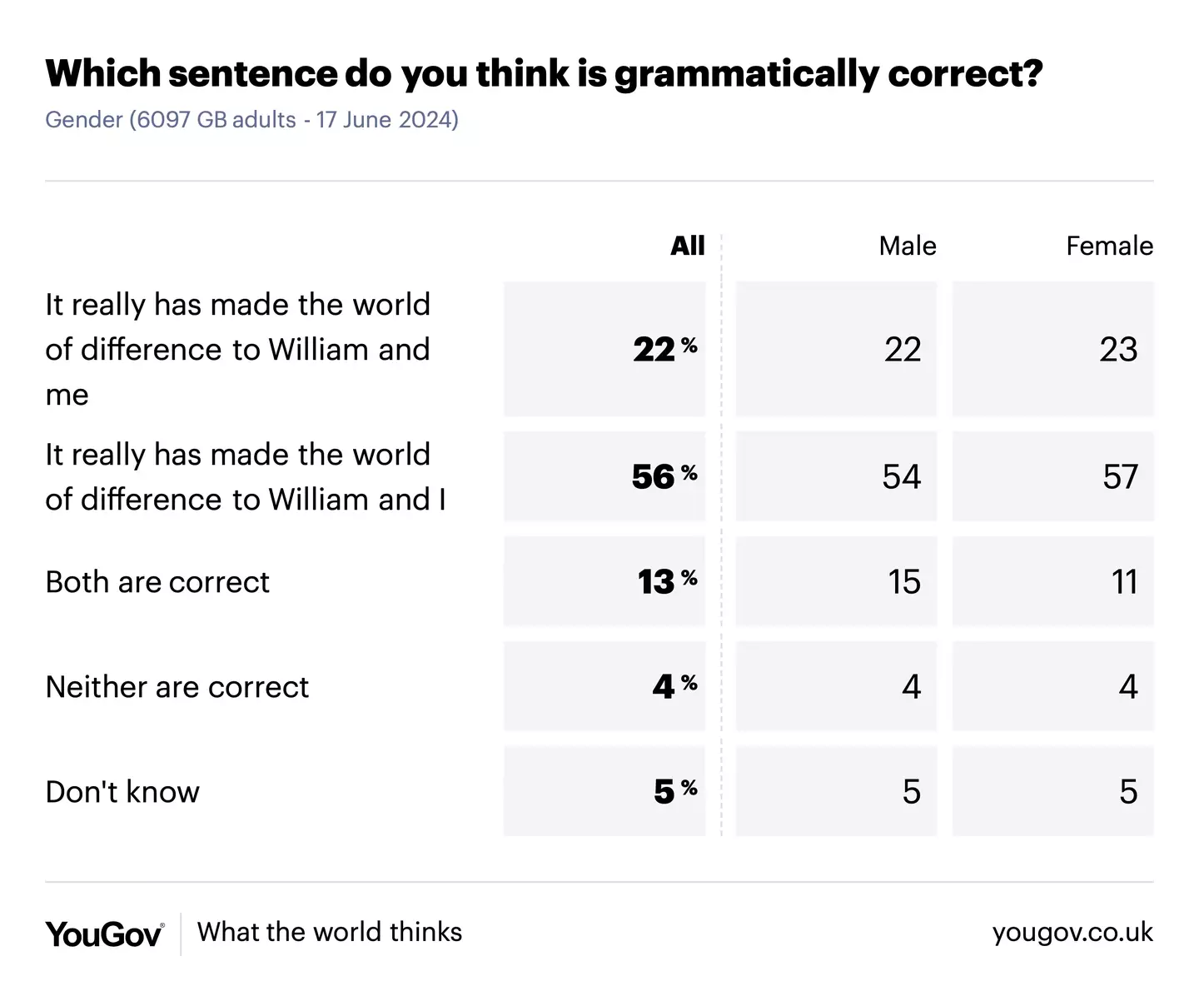Screen dimensions: 1199x1001
Task: Select the 'Neither are correct' row label
Action: (177, 687)
